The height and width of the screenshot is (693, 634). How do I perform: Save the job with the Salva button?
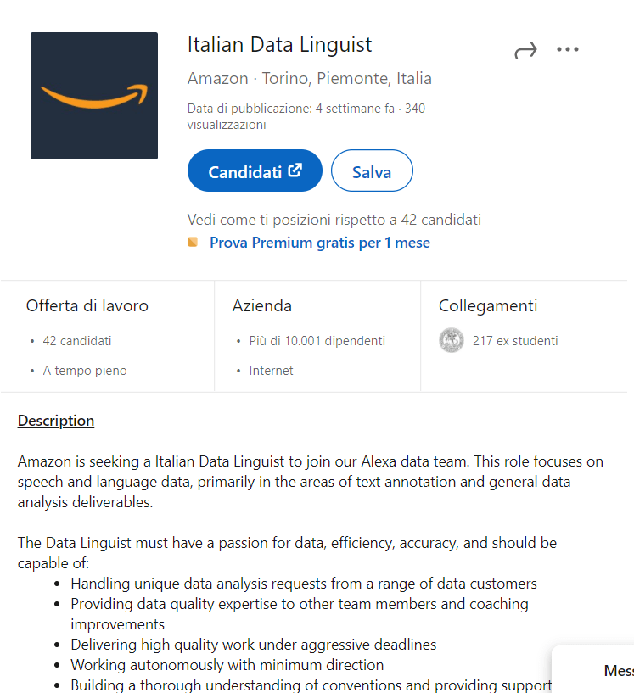tap(372, 170)
